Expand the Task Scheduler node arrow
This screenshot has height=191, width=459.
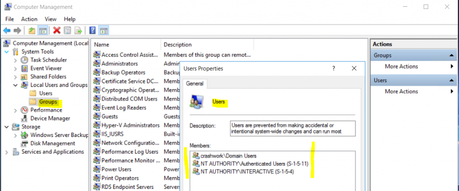point(16,60)
